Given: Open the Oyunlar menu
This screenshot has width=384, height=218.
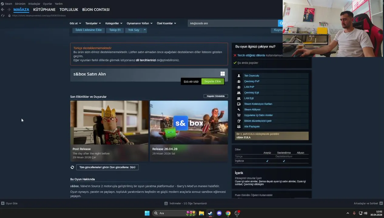Looking at the screenshot, I should click(48, 4).
